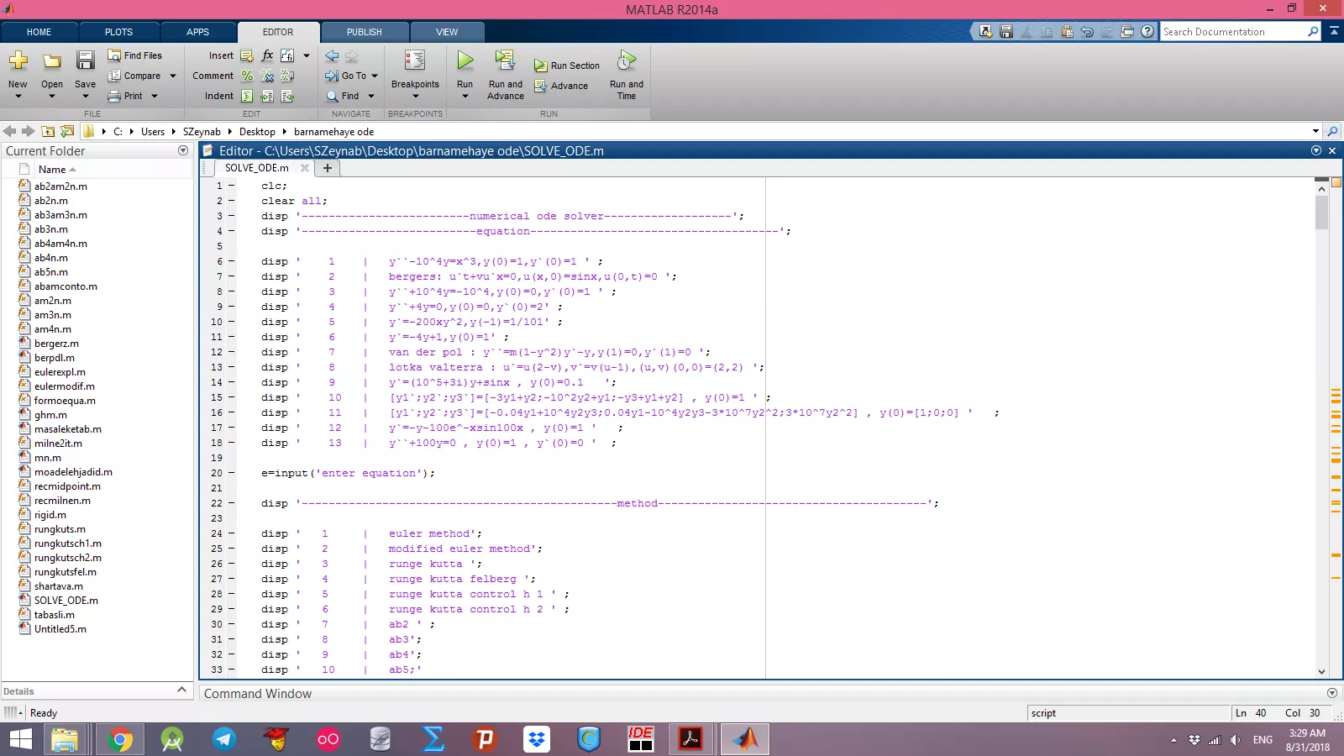Click the Advance button

click(x=561, y=86)
